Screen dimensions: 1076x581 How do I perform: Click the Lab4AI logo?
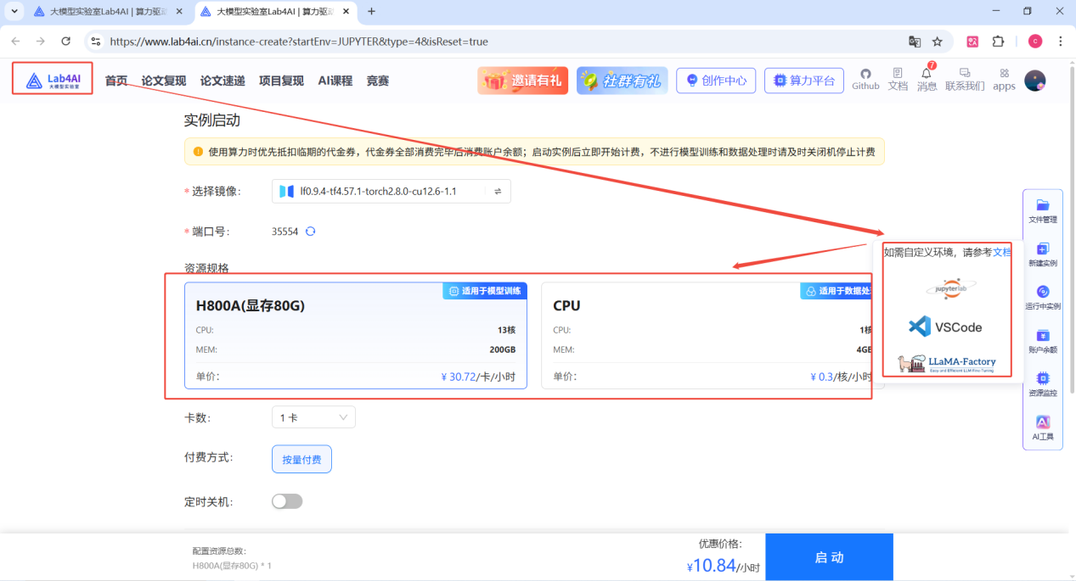click(x=53, y=81)
